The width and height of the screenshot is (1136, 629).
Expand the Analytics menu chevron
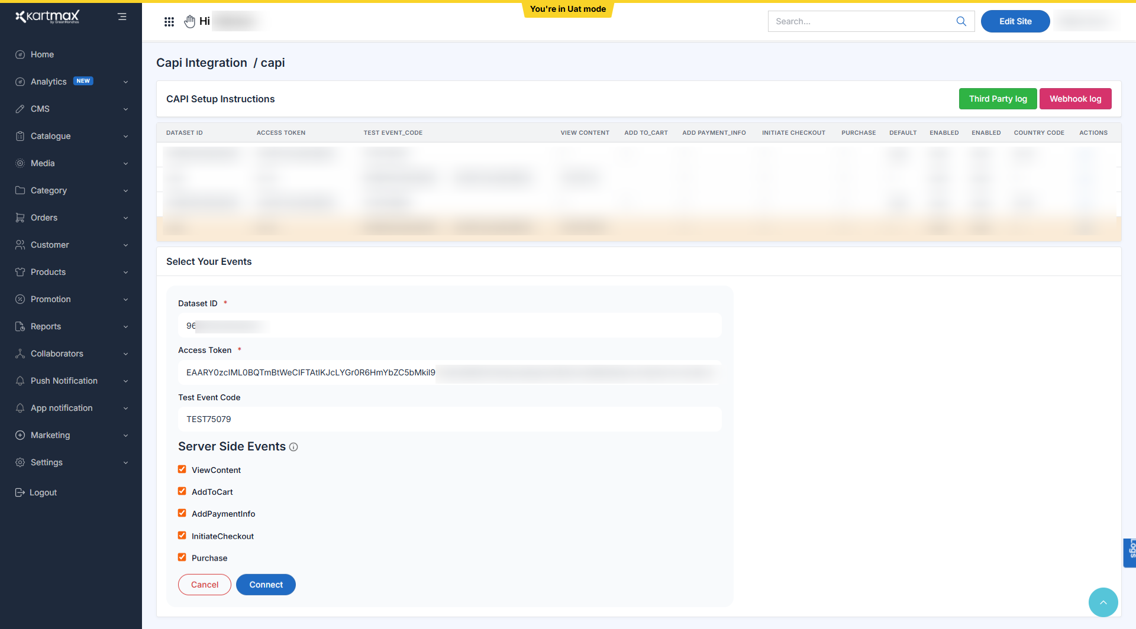125,82
